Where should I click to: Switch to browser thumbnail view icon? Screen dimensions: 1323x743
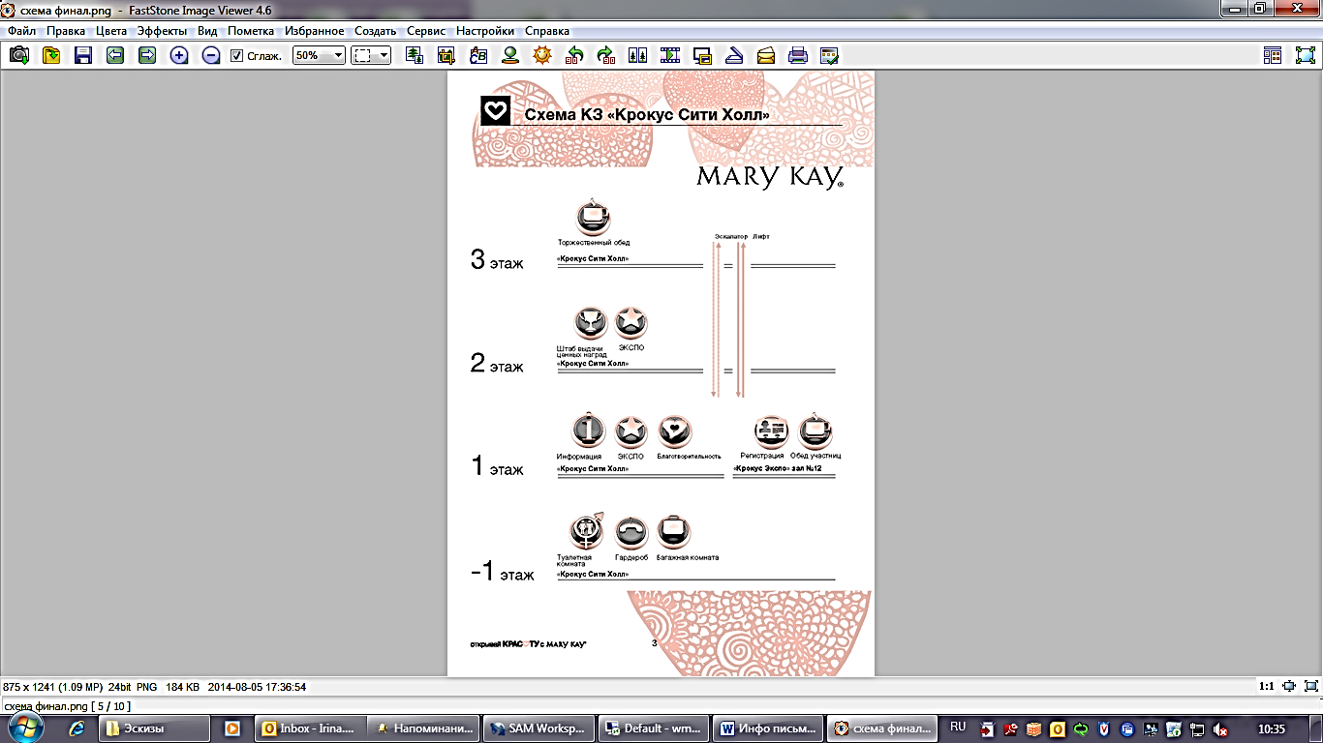click(x=1273, y=56)
